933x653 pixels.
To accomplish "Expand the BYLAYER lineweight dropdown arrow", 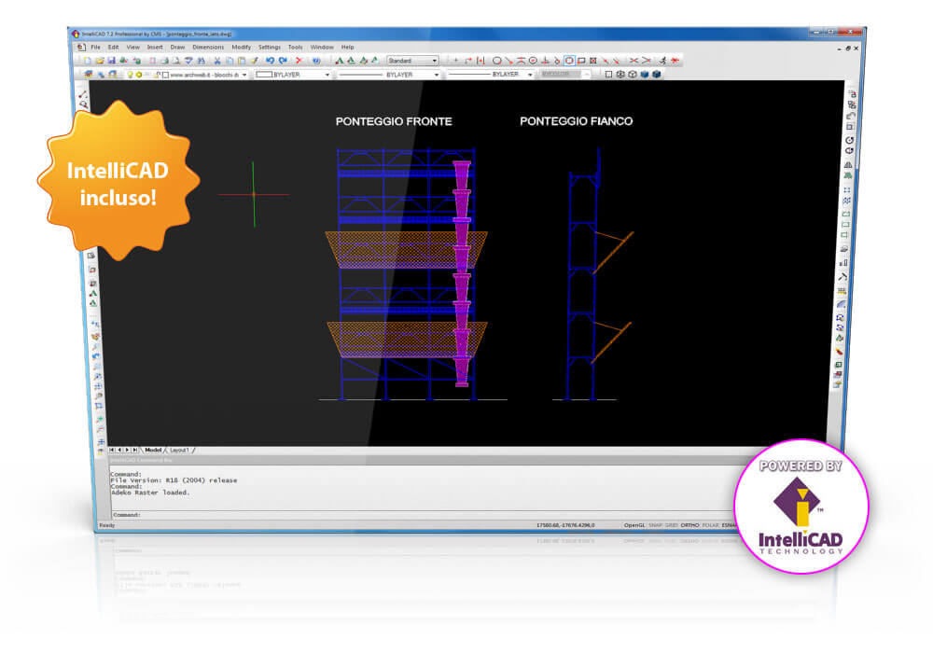I will coord(530,75).
